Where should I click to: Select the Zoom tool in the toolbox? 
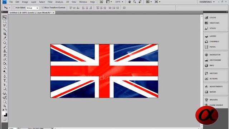coord(5,106)
